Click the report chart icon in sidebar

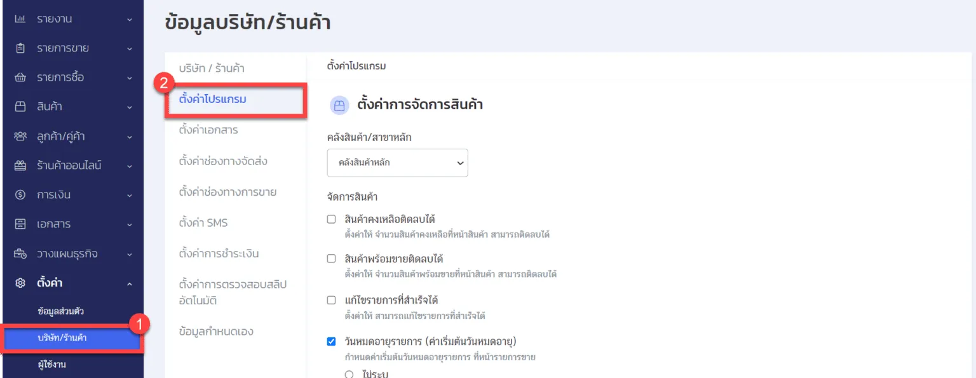click(20, 19)
